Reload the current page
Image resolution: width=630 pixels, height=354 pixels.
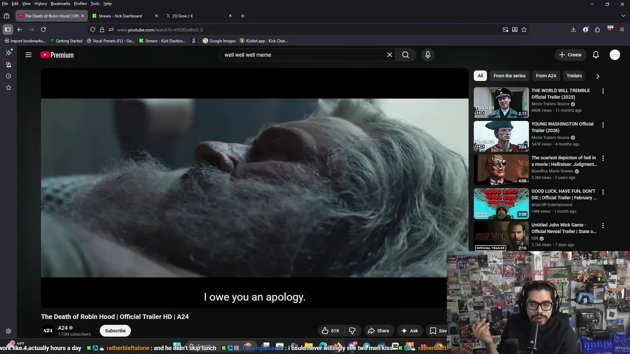click(43, 29)
